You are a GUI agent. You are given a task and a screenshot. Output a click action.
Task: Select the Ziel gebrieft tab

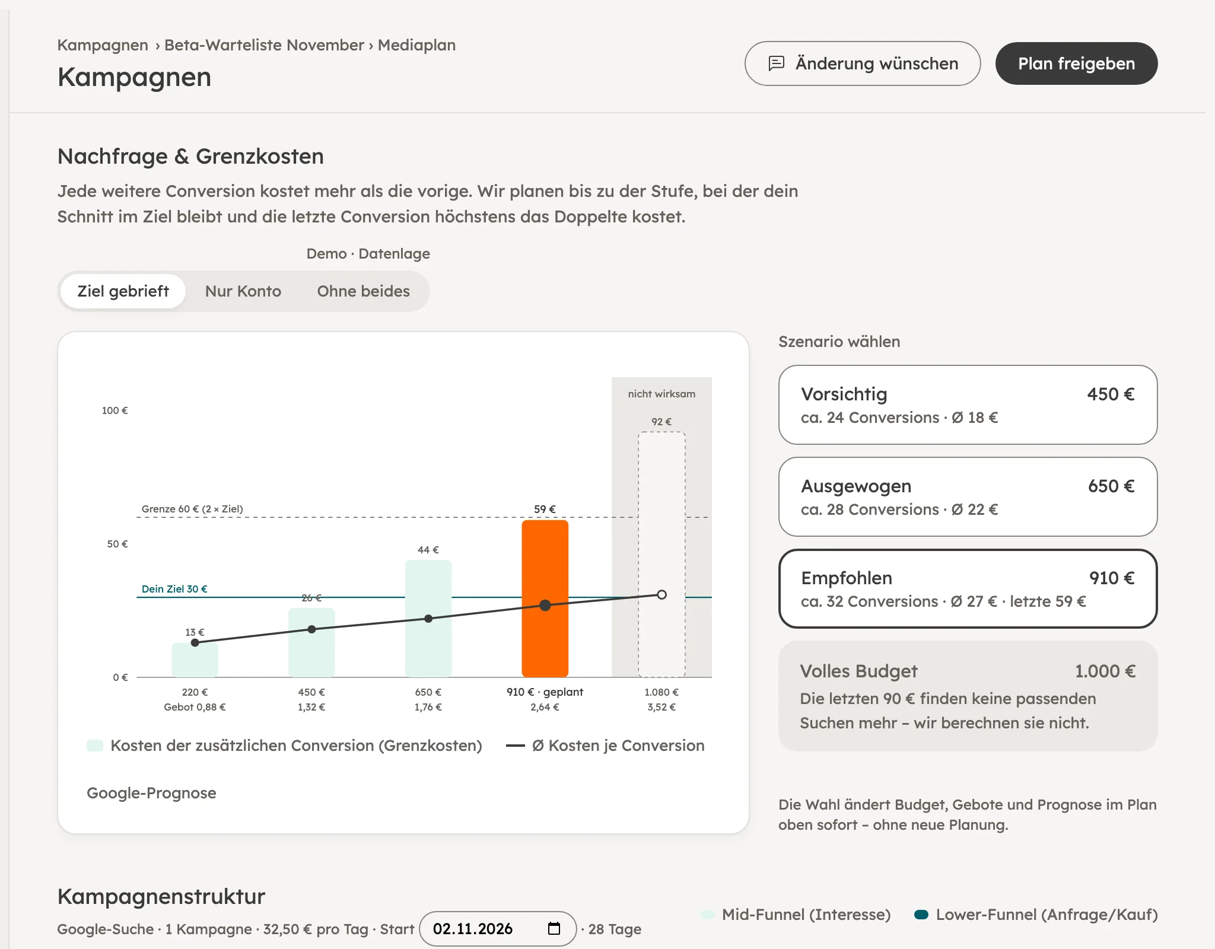123,291
